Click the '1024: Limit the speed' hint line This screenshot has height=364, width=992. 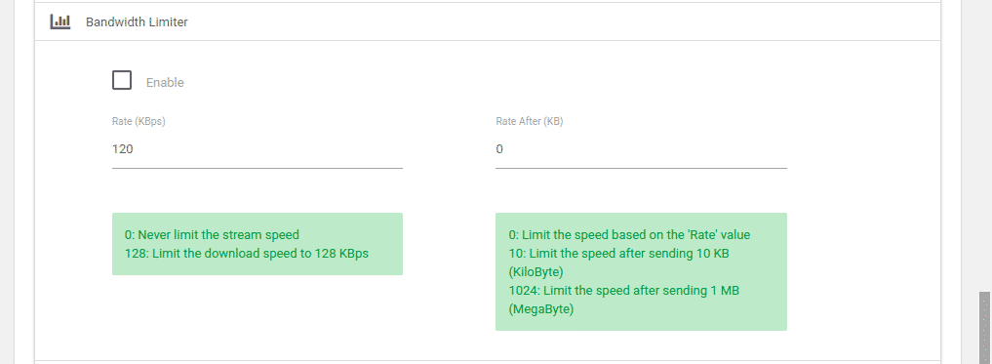tap(624, 291)
